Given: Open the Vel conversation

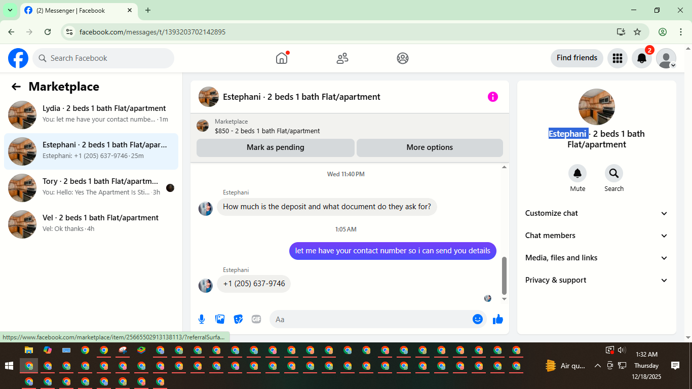Looking at the screenshot, I should (91, 224).
